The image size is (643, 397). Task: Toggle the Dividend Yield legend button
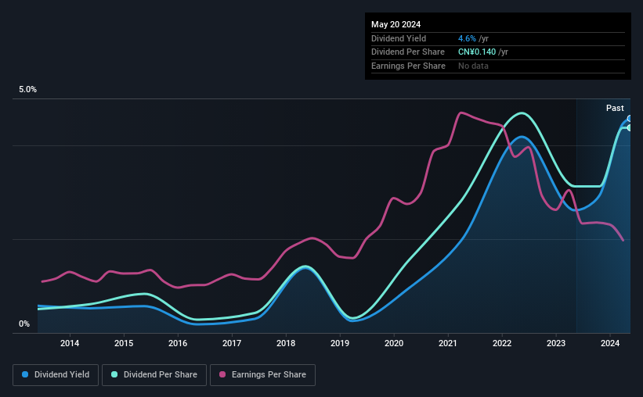[56, 374]
